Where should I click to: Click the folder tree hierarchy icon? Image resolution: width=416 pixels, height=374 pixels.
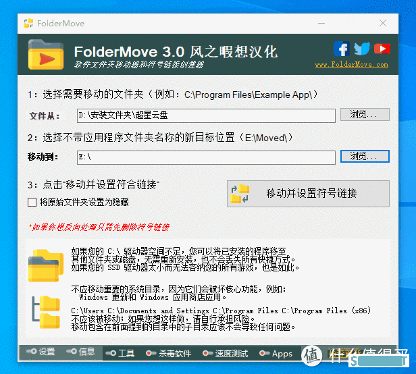46,312
